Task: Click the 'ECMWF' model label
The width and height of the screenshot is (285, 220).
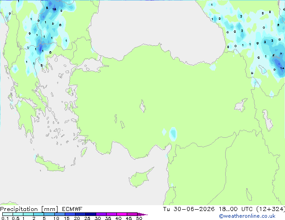Action: tap(72, 209)
